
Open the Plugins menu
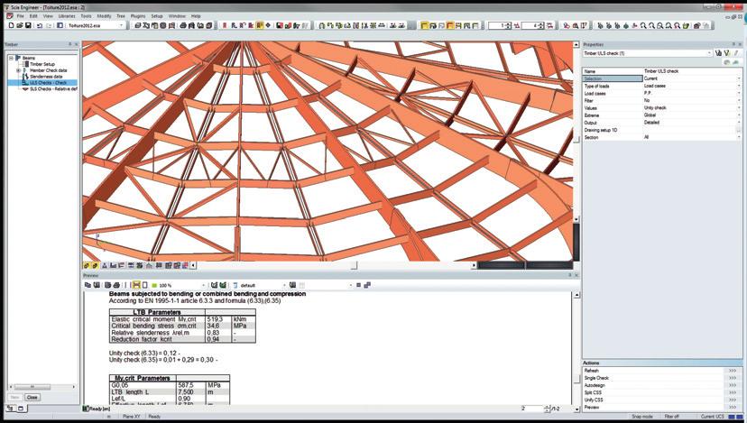(138, 15)
